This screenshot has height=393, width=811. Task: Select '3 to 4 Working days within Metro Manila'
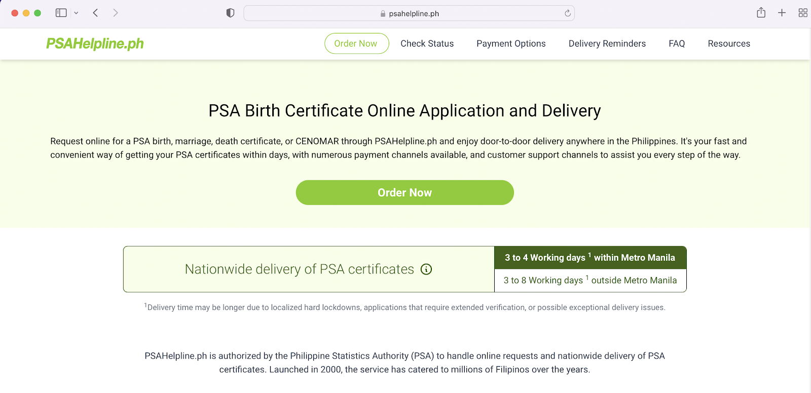point(591,258)
